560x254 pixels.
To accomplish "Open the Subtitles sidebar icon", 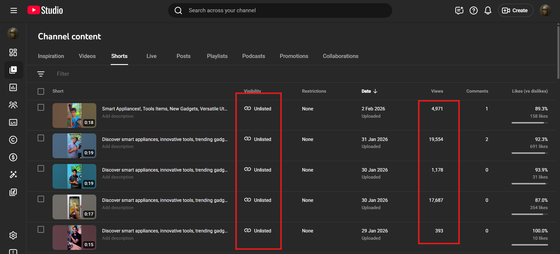I will pyautogui.click(x=13, y=122).
